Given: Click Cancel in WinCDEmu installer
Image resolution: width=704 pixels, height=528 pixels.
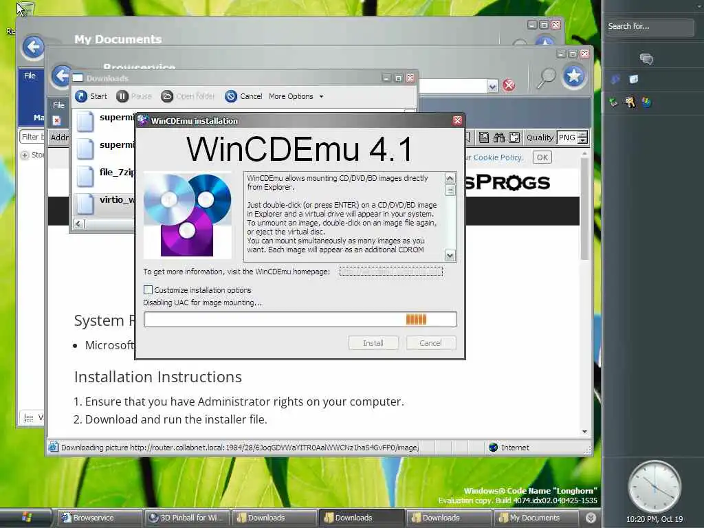Looking at the screenshot, I should pyautogui.click(x=430, y=343).
